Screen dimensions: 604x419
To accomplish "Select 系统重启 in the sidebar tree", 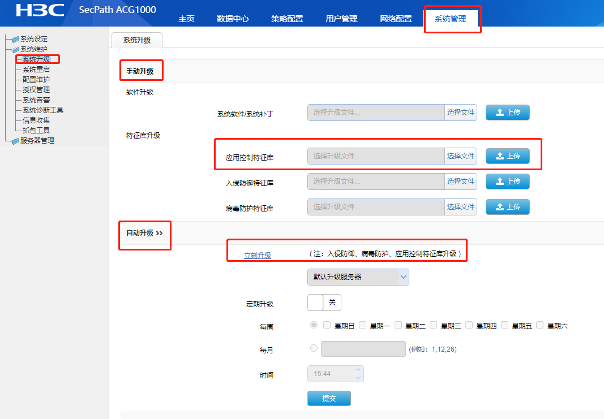I will (x=36, y=69).
